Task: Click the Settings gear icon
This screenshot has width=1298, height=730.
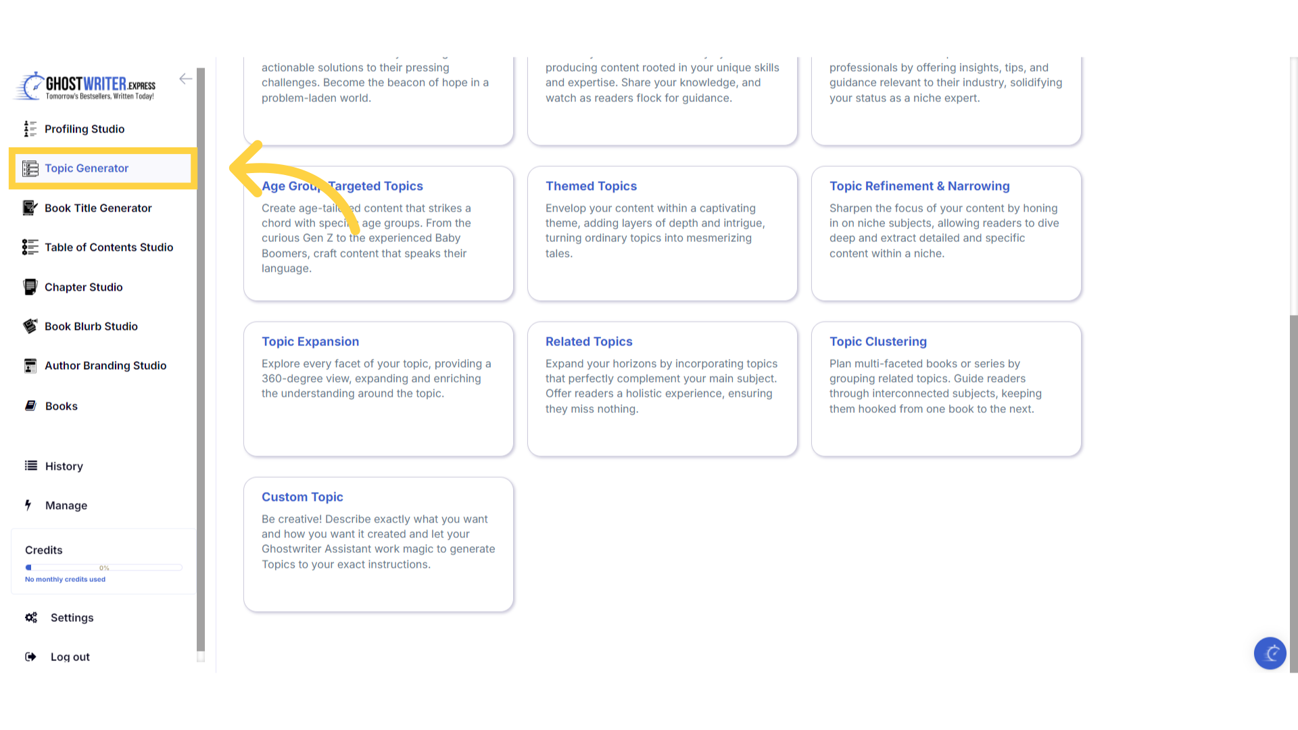Action: click(x=31, y=618)
